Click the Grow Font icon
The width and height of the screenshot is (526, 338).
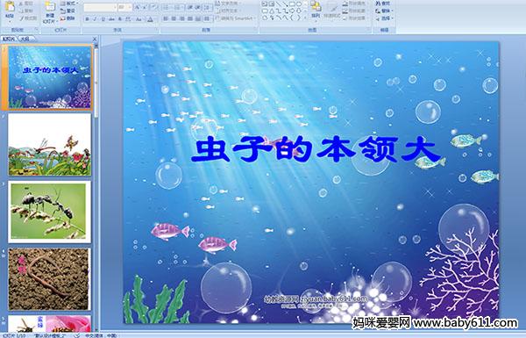pyautogui.click(x=138, y=7)
